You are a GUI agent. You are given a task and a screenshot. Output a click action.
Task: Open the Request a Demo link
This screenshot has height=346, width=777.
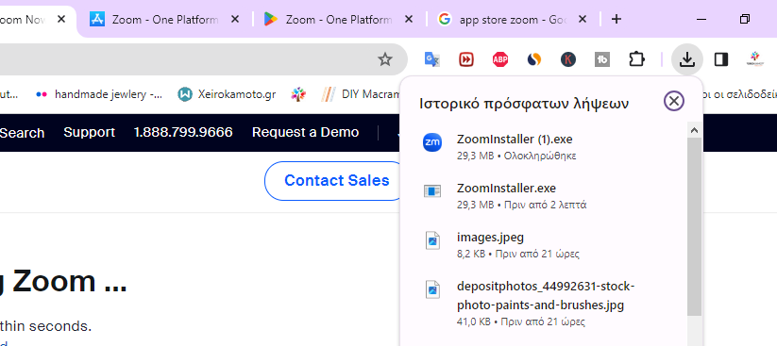pyautogui.click(x=305, y=132)
